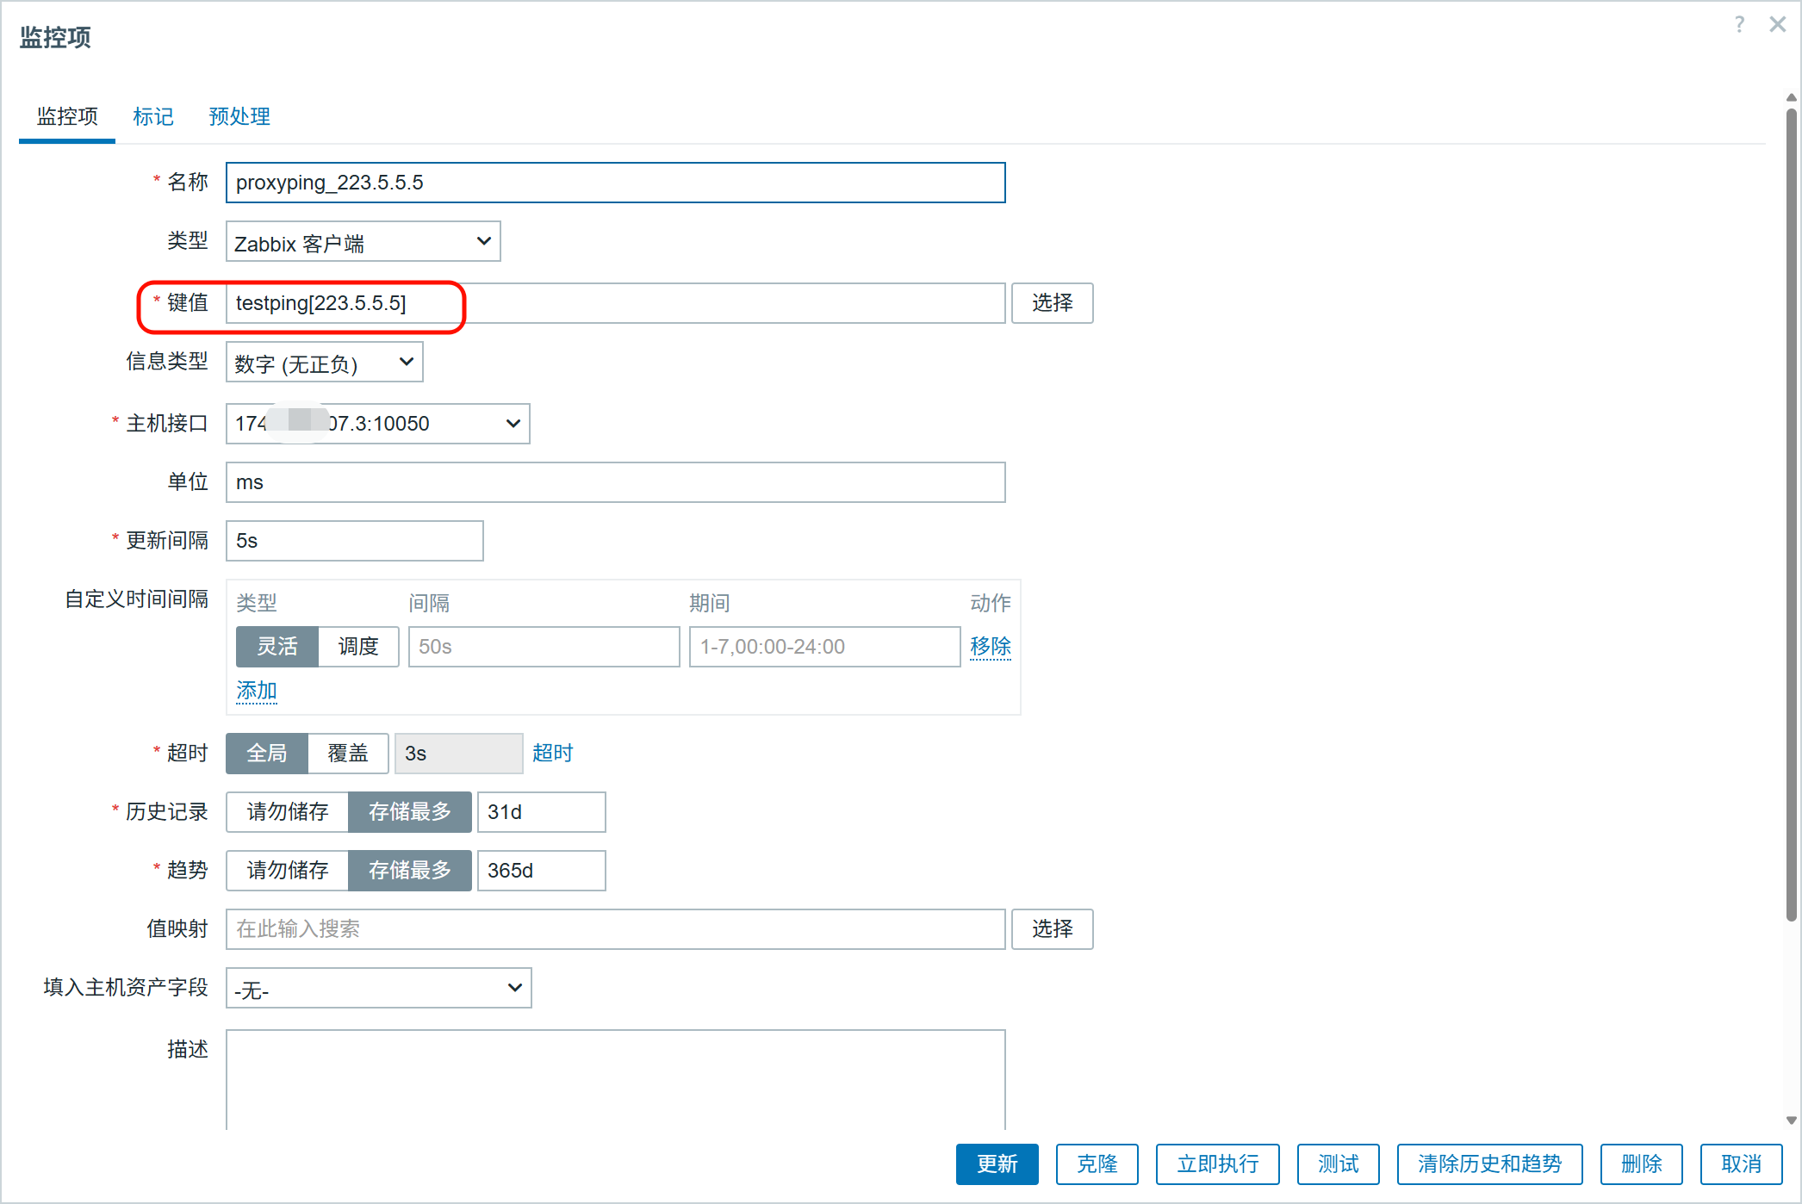1802x1204 pixels.
Task: Expand the 类型 Zabbix 客户端 dropdown
Action: point(363,242)
